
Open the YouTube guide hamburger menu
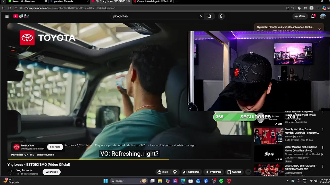pos(7,16)
